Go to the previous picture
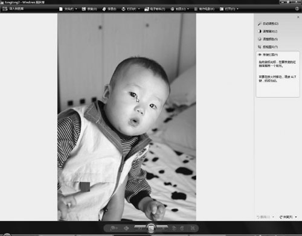The image size is (302, 236). point(140,228)
